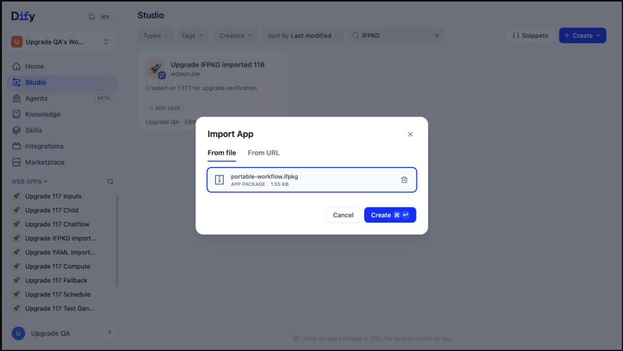Click the app package file icon
The width and height of the screenshot is (623, 351).
click(219, 180)
